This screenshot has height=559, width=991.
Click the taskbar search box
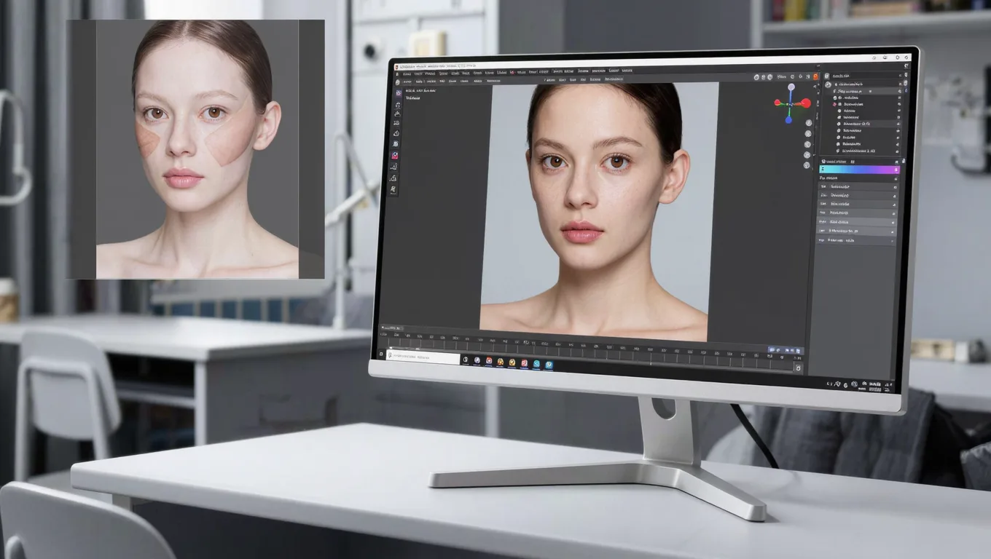(423, 357)
